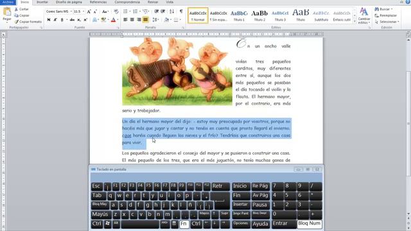Open the Archivo tab
This screenshot has height=231, width=411.
click(x=8, y=2)
